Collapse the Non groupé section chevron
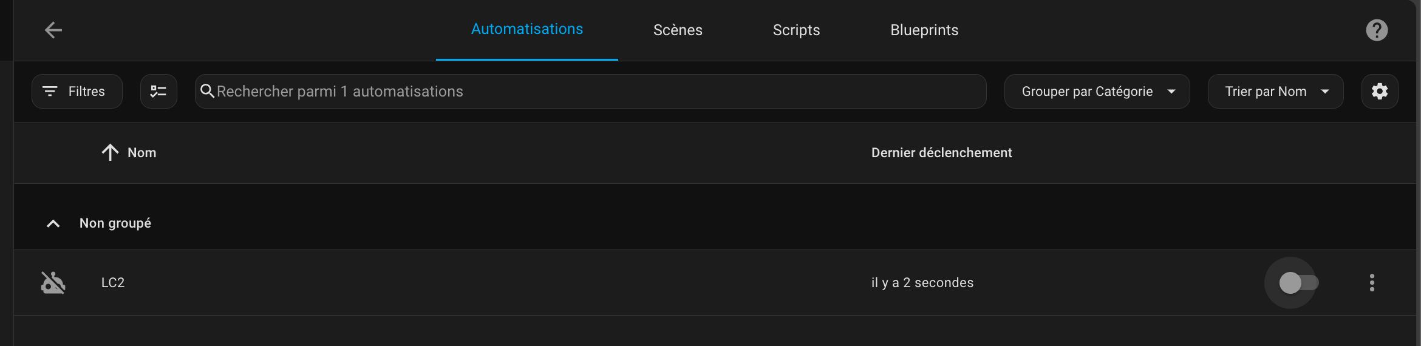The width and height of the screenshot is (1421, 346). tap(53, 223)
